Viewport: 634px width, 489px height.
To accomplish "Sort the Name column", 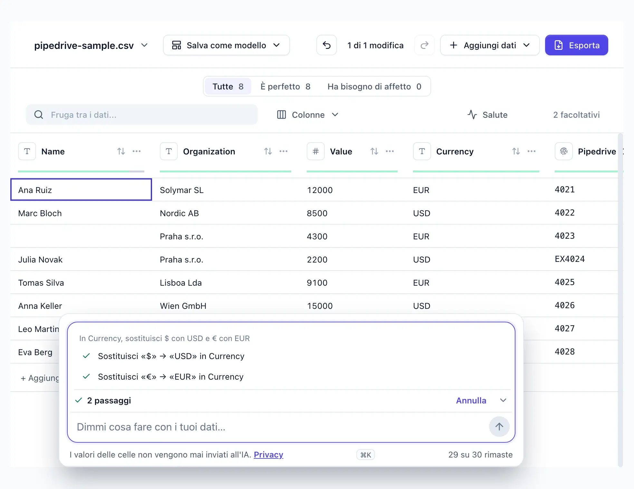I will (x=121, y=151).
